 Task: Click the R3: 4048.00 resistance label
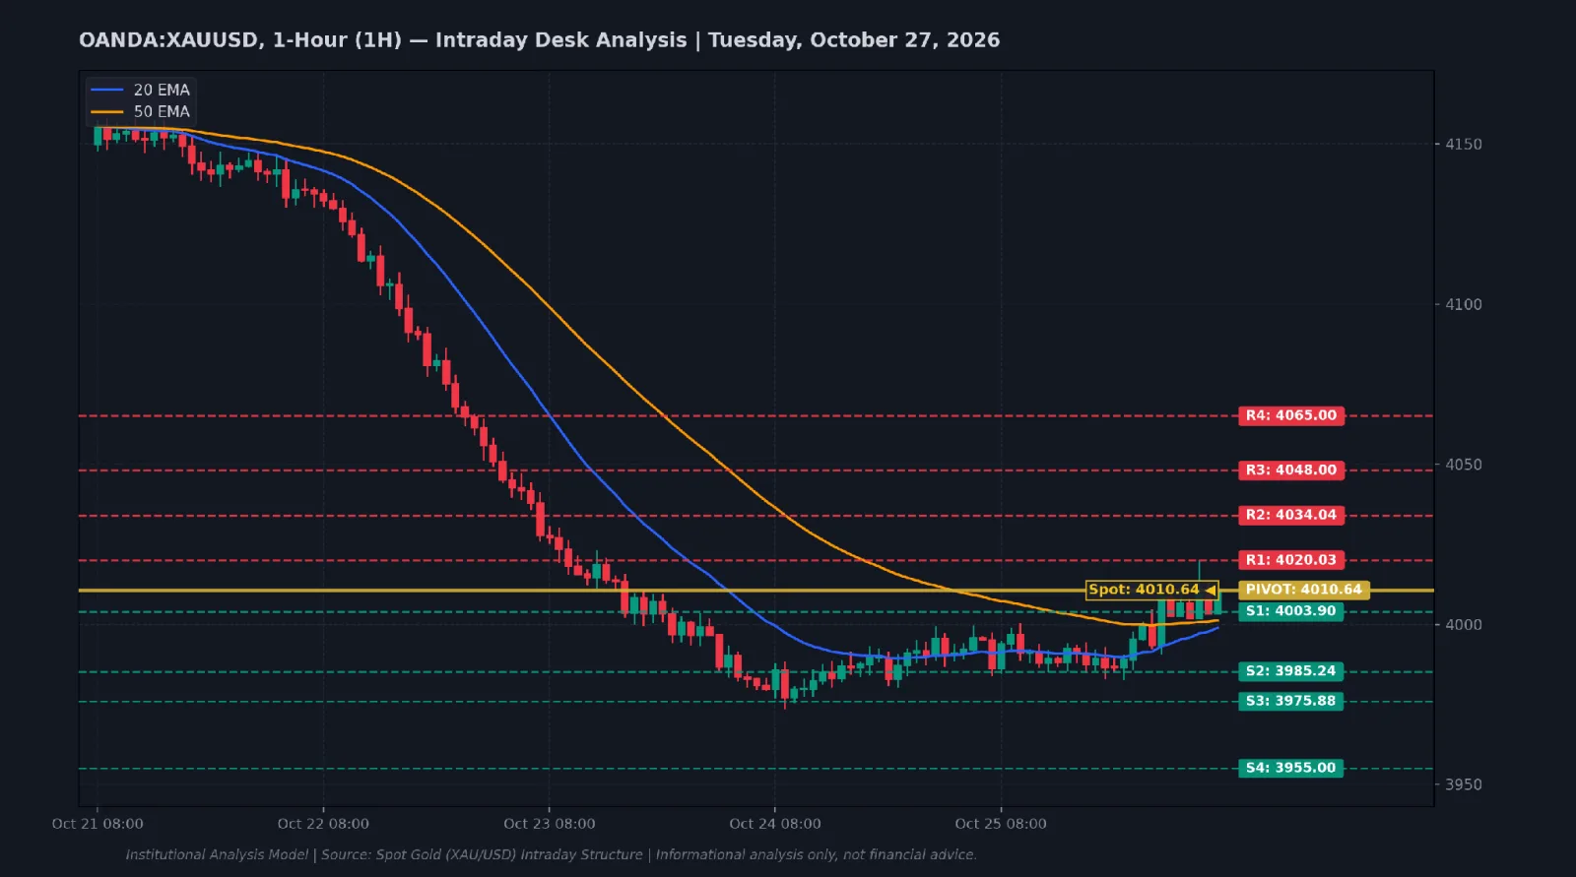[x=1290, y=470]
